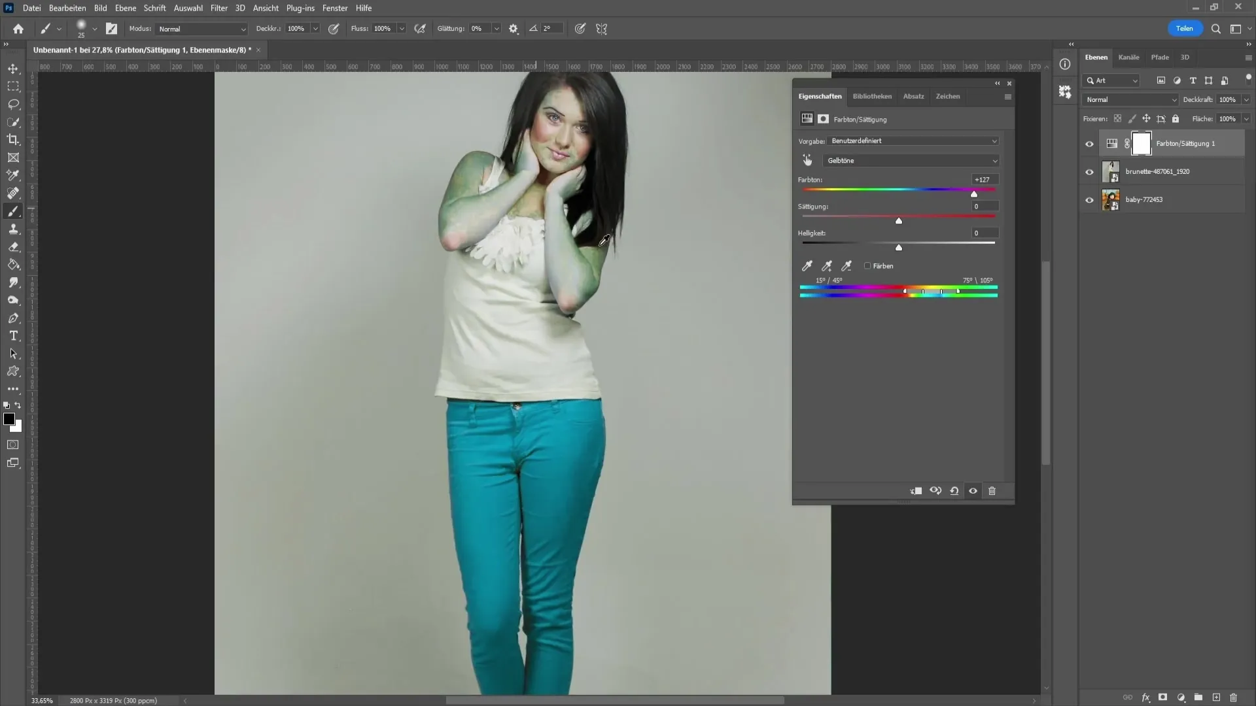Image resolution: width=1256 pixels, height=706 pixels.
Task: Click the Move tool in toolbar
Action: pos(13,67)
